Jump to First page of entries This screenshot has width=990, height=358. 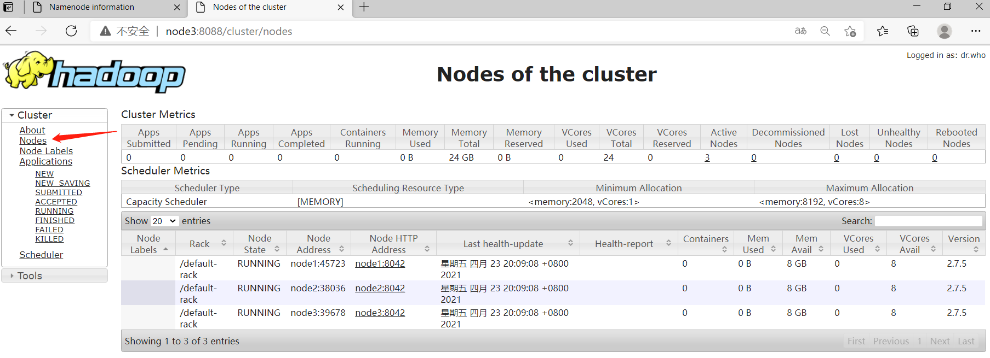coord(856,341)
